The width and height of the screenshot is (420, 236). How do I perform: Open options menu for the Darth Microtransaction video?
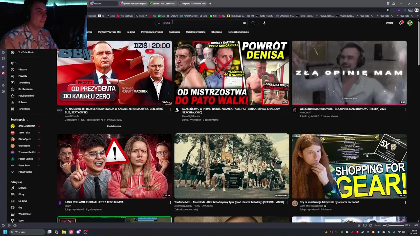coord(405,202)
